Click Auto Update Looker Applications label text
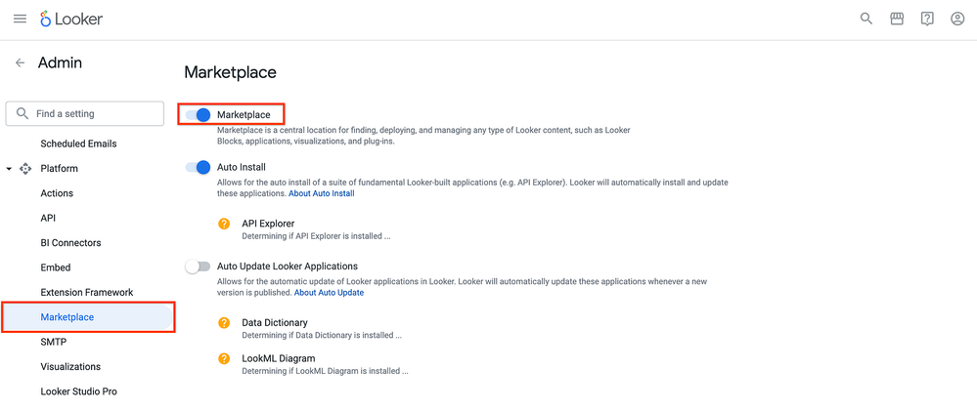 288,267
